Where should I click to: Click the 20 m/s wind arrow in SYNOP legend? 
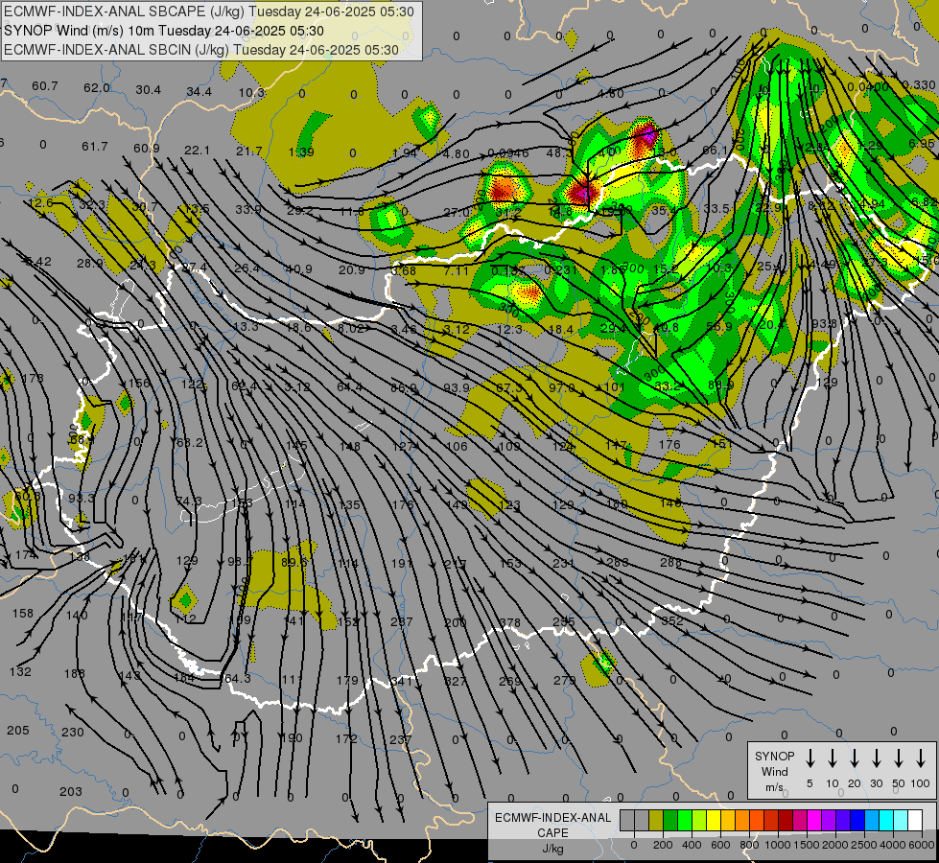pyautogui.click(x=855, y=758)
